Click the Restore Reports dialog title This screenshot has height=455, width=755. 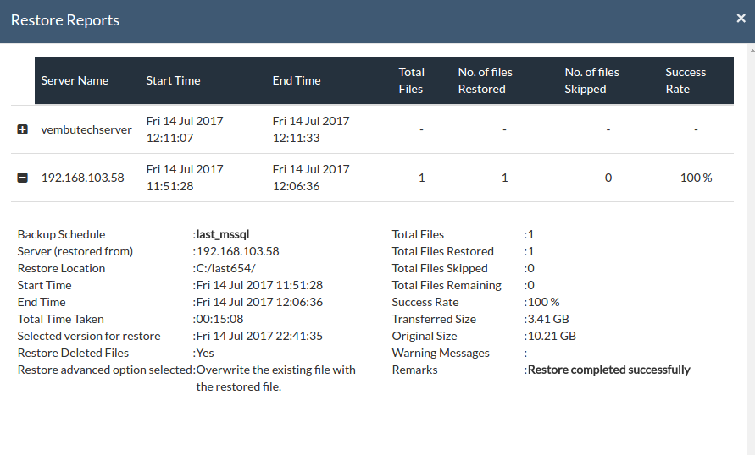click(65, 20)
